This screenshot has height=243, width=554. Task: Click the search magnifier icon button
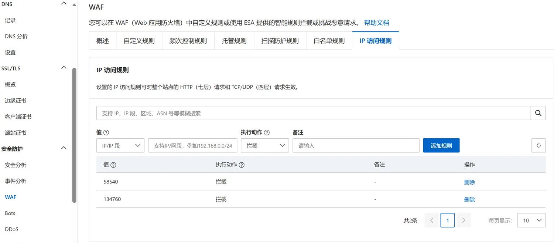pyautogui.click(x=538, y=113)
